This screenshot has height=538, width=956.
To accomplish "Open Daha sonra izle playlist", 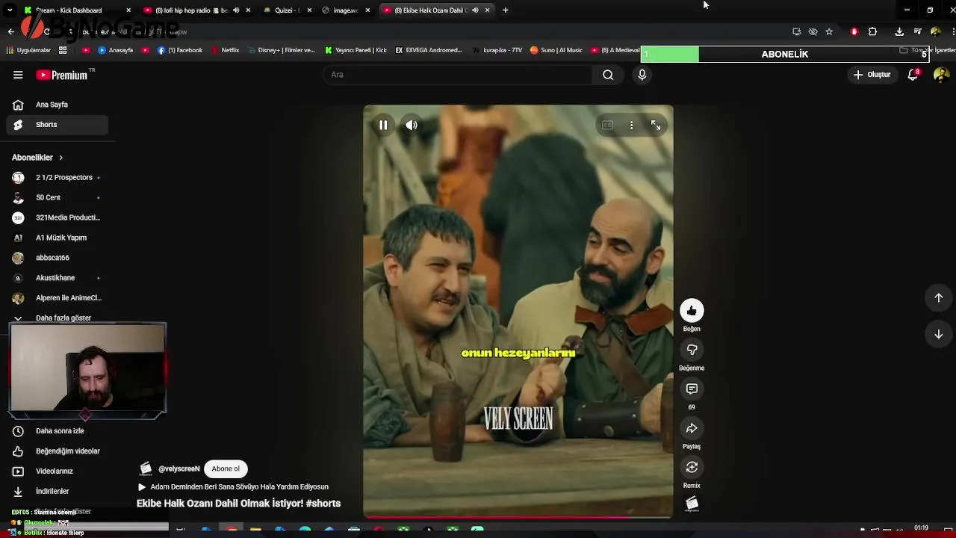I will (x=57, y=431).
